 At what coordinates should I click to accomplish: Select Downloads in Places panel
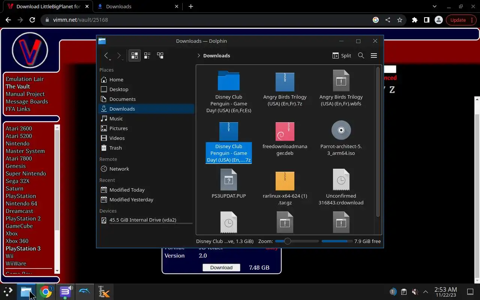coord(146,109)
